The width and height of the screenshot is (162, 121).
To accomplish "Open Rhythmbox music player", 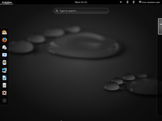I will click(4, 63).
